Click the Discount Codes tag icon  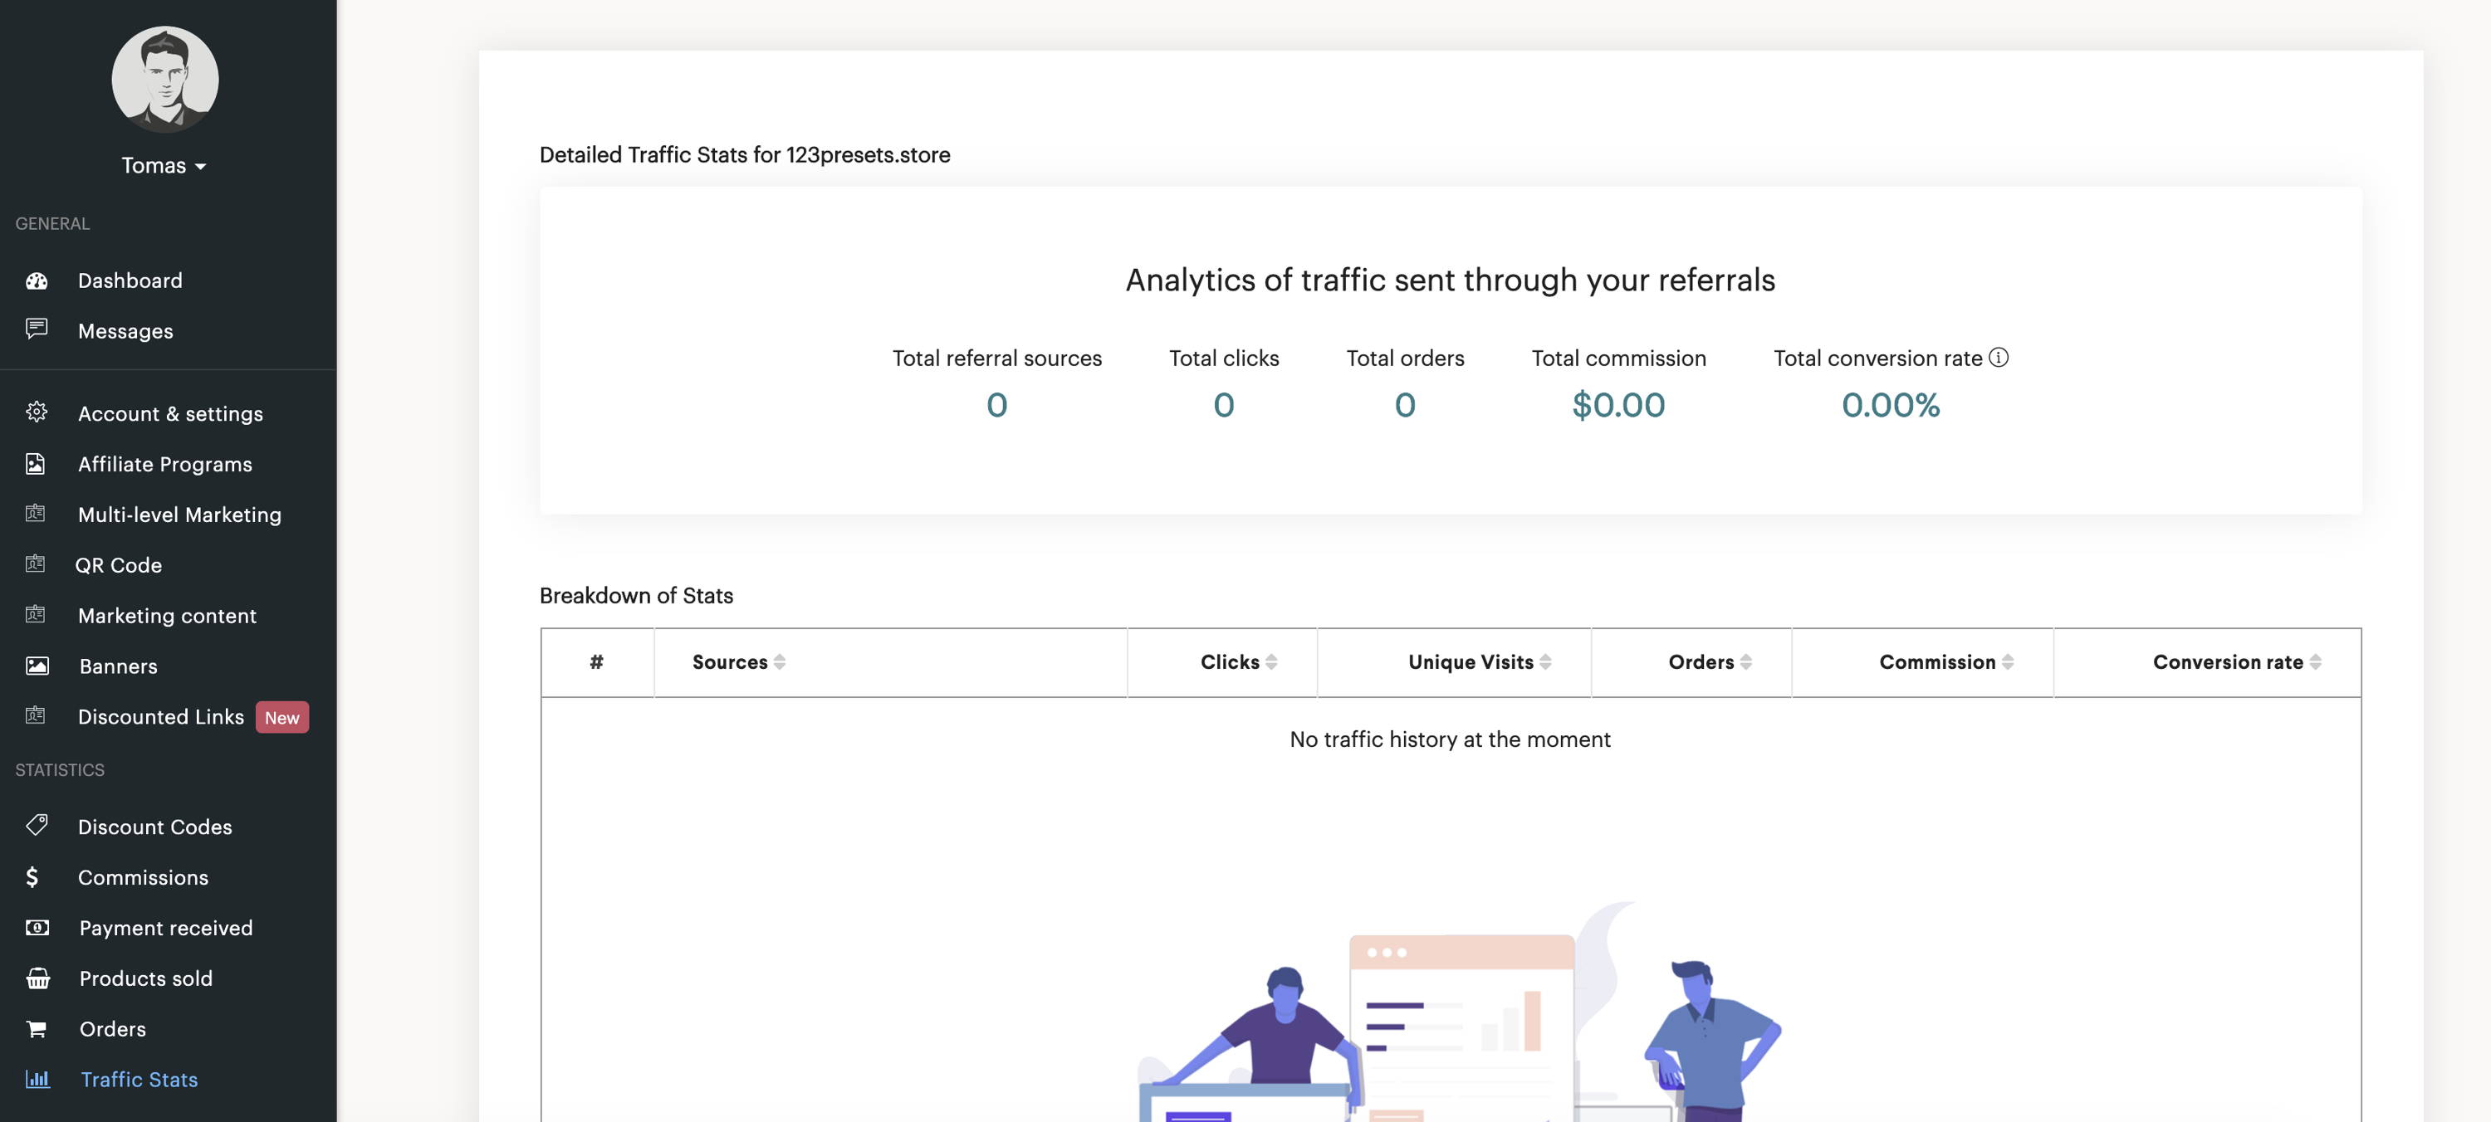[37, 825]
